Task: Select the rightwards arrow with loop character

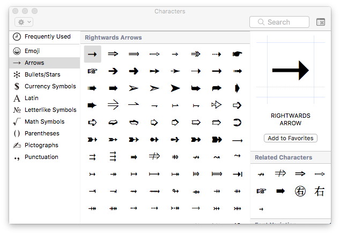Action: 175,191
